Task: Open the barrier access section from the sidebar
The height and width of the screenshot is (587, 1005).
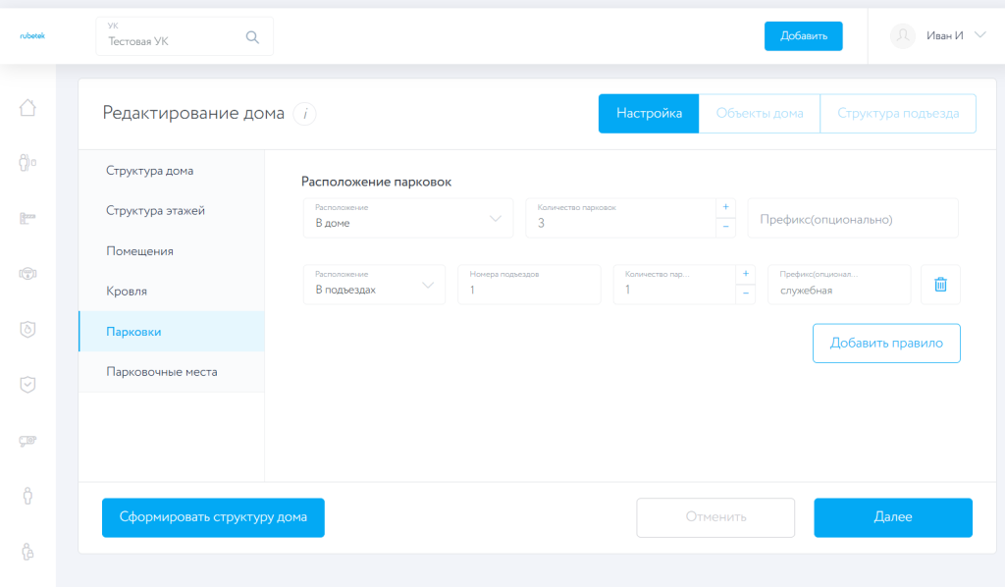Action: tap(26, 218)
